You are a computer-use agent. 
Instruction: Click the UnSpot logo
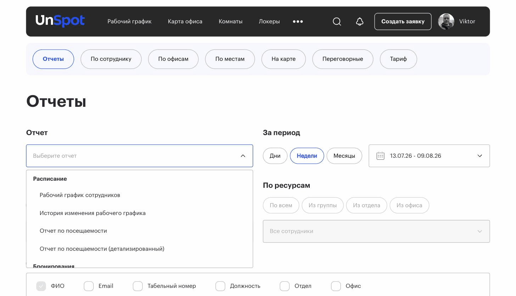(60, 21)
